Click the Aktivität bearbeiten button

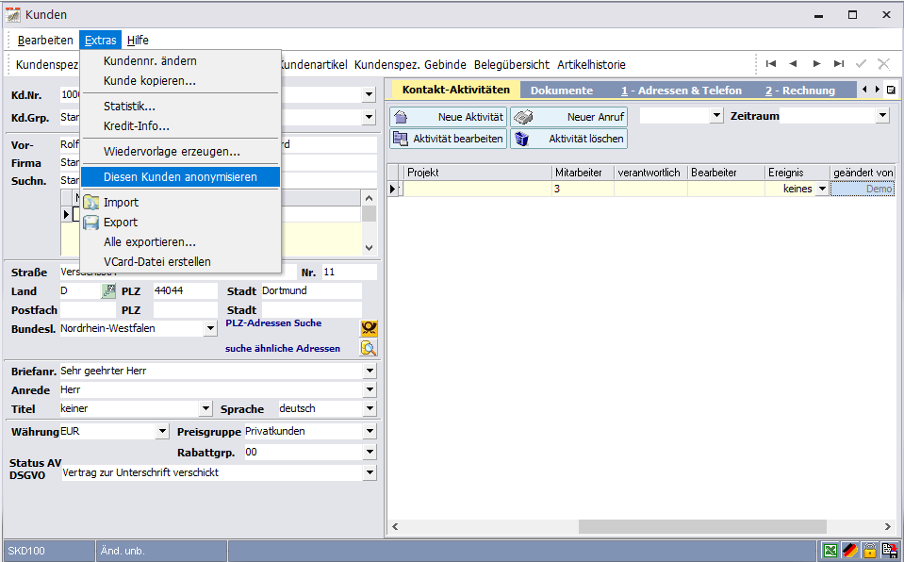[x=448, y=139]
